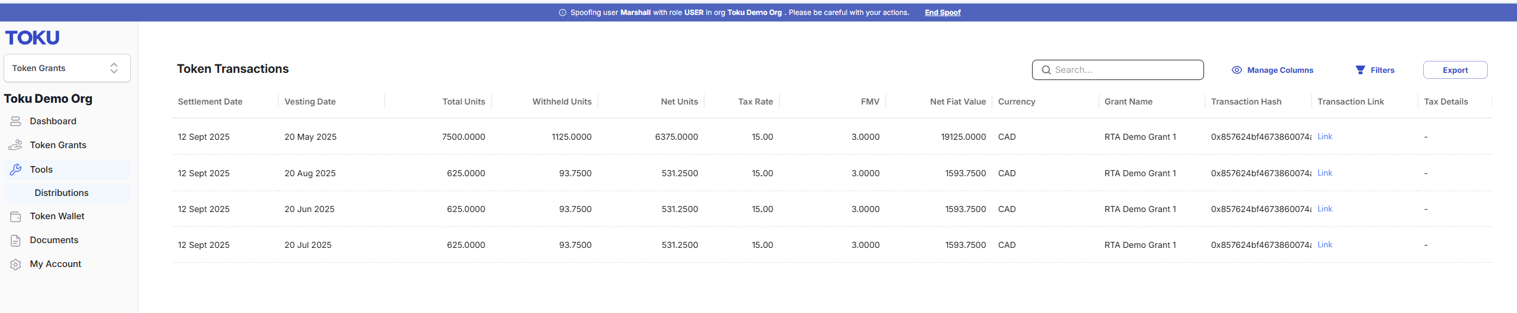
Task: Toggle the up-down chevrons in the selector
Action: pos(114,68)
